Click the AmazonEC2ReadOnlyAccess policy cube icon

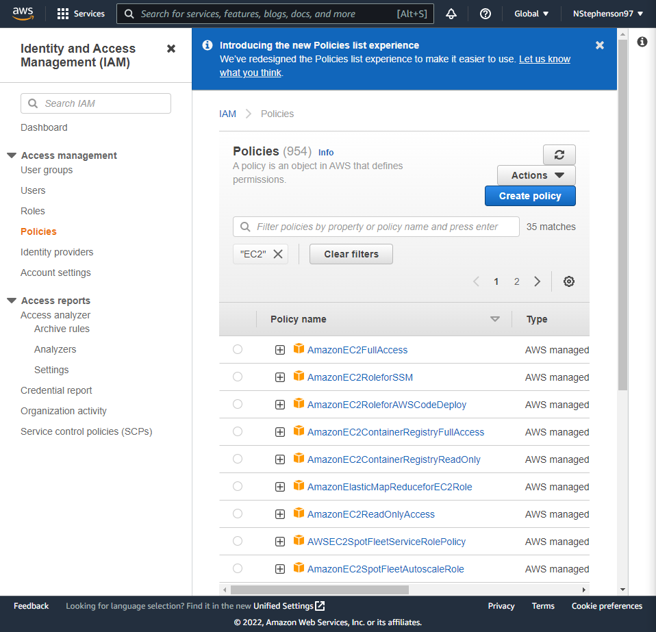(299, 513)
